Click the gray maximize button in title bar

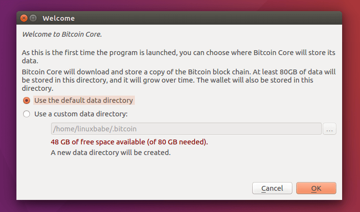click(33, 18)
